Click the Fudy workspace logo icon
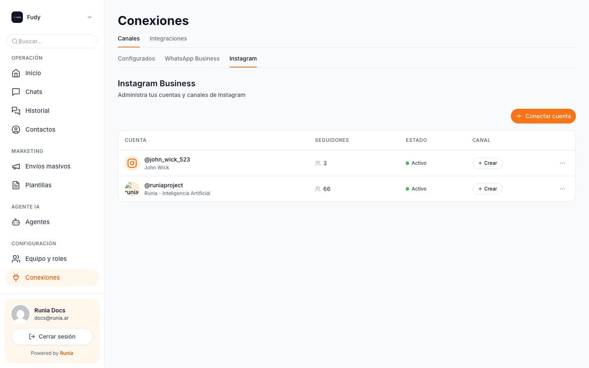The height and width of the screenshot is (368, 589). [17, 17]
